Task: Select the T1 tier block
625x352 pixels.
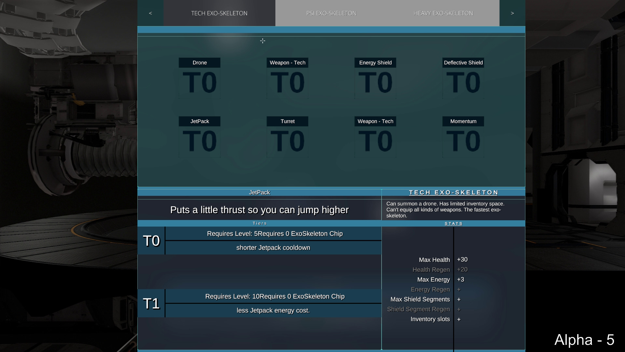Action: [x=151, y=303]
